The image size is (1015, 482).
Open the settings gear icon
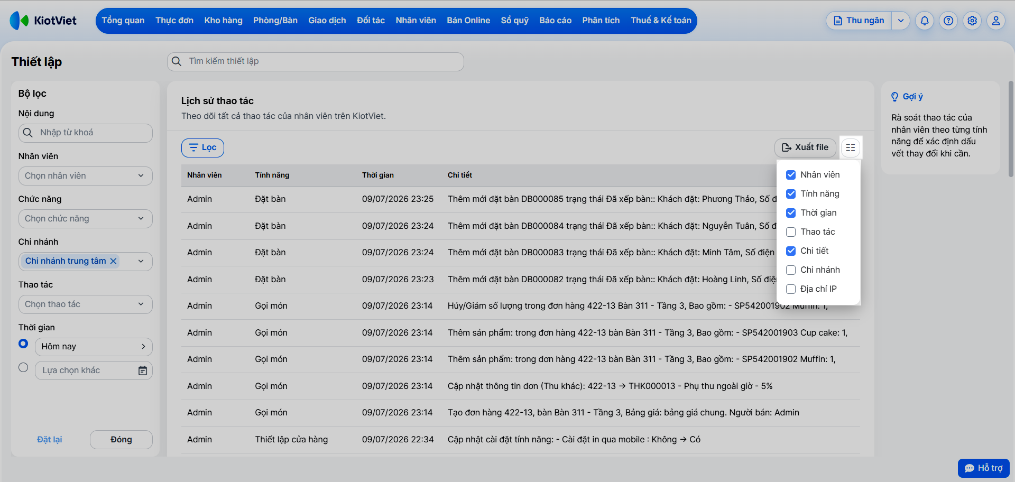coord(972,21)
